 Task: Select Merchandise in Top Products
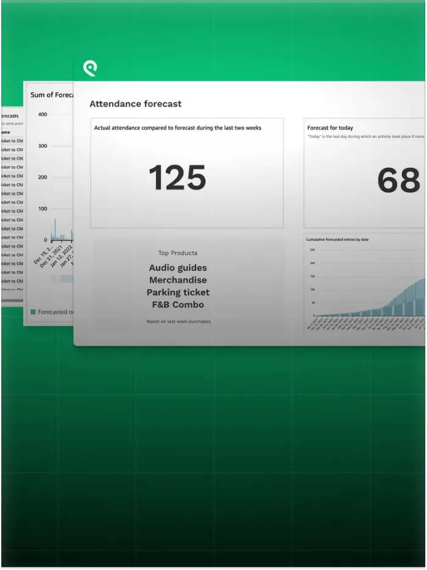click(178, 280)
